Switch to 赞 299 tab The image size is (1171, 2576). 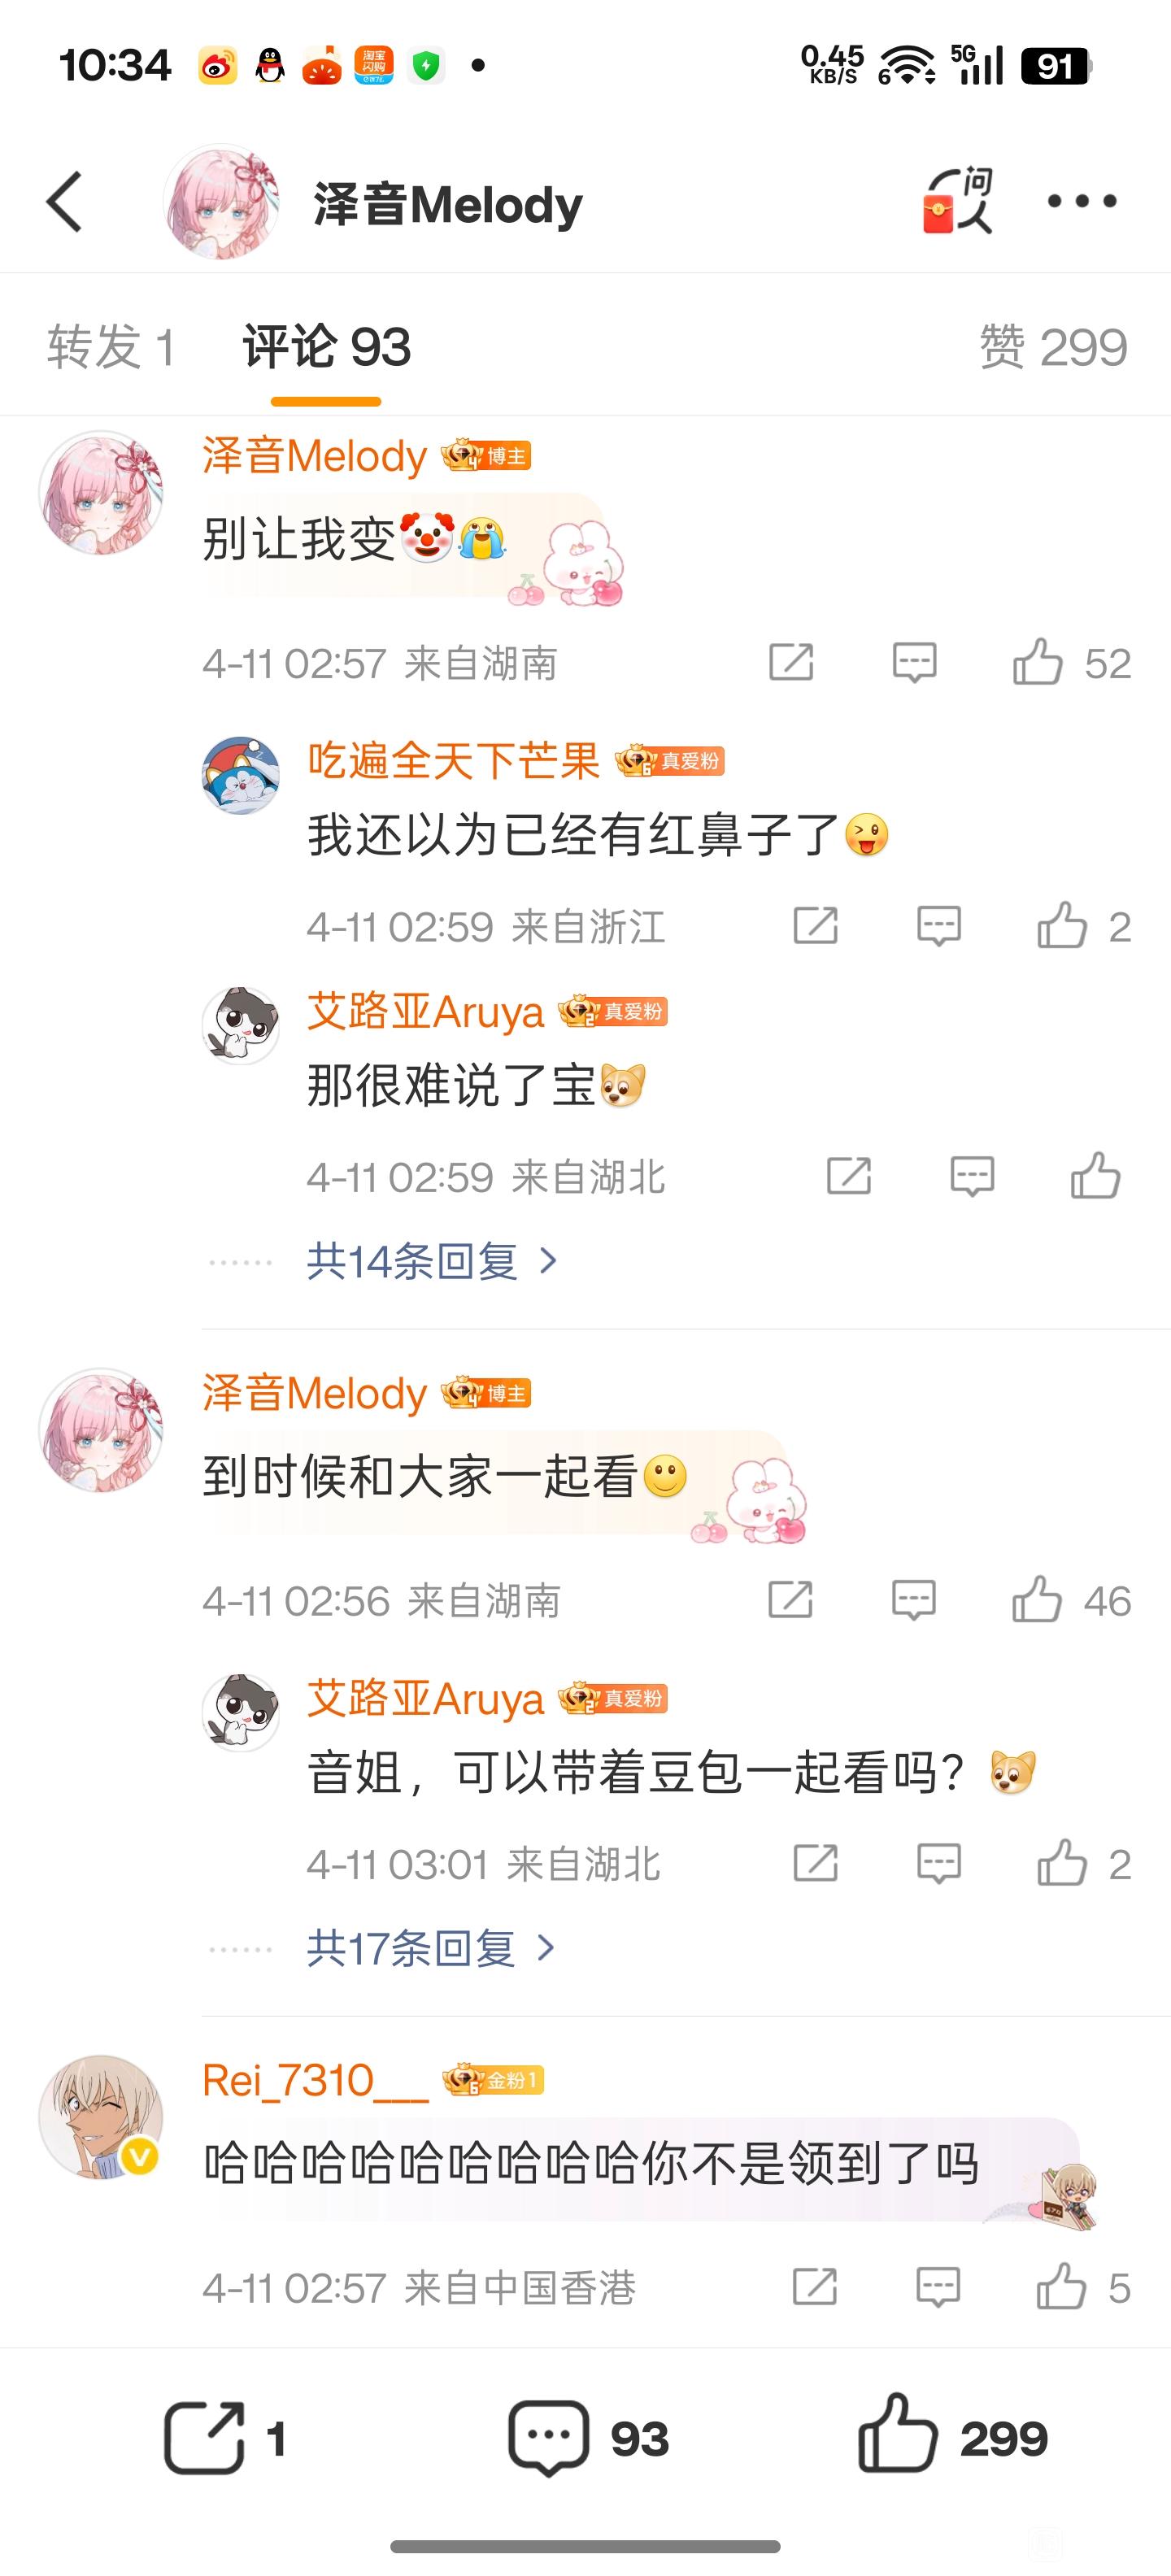point(1053,347)
